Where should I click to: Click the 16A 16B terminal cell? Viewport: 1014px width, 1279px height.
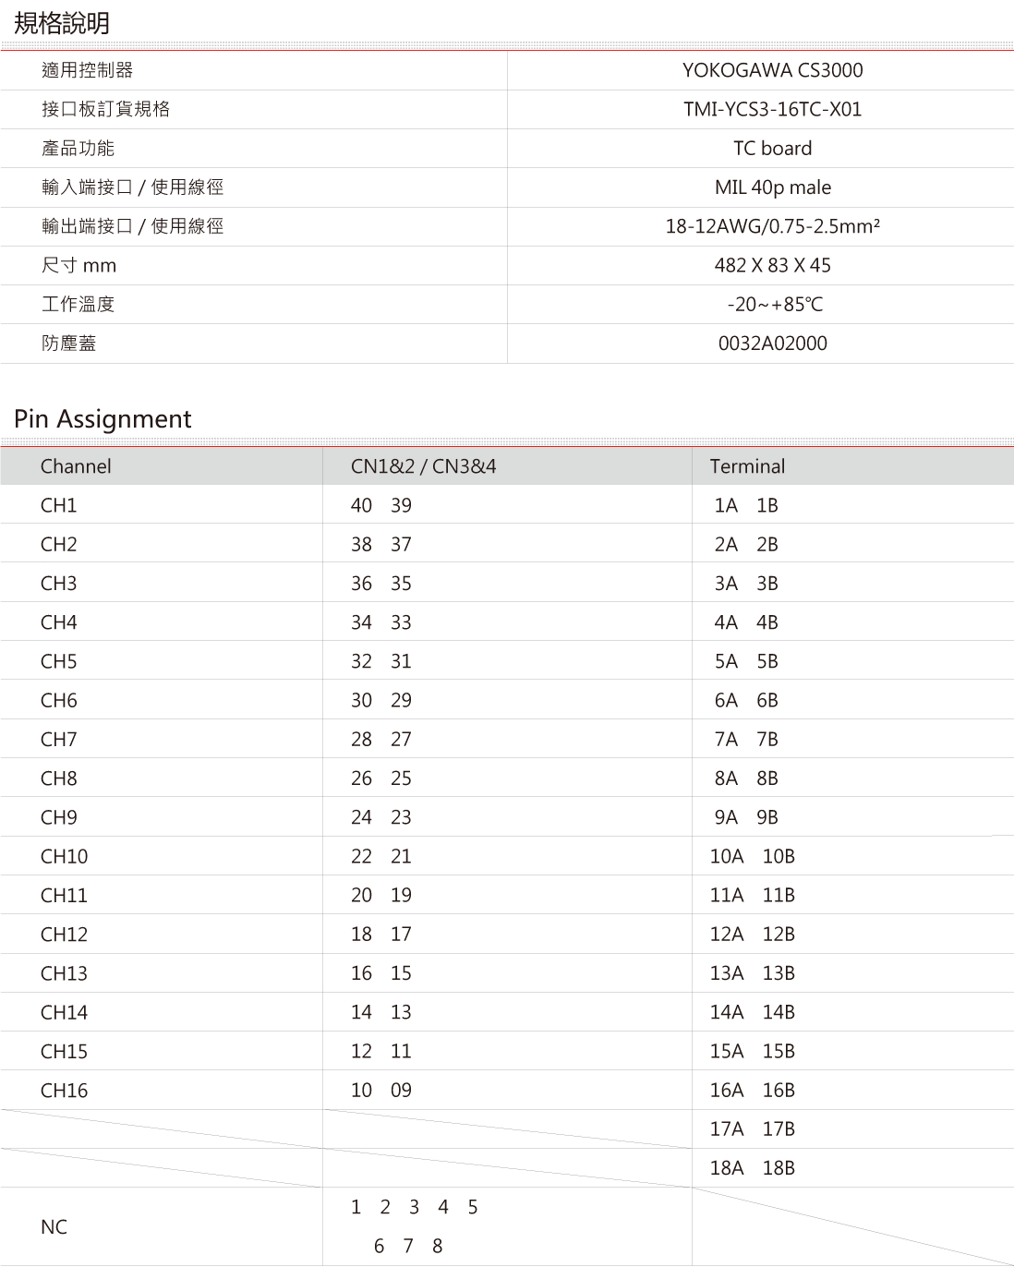click(x=752, y=1091)
